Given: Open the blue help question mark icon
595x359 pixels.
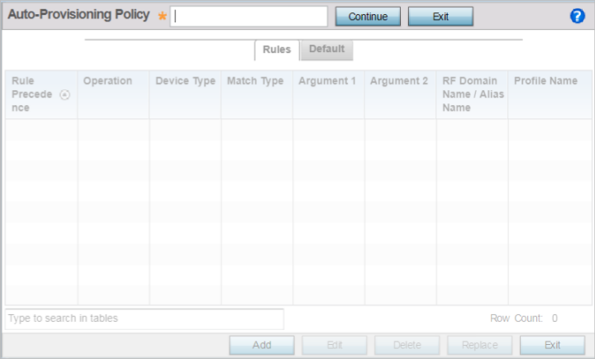Looking at the screenshot, I should point(577,17).
